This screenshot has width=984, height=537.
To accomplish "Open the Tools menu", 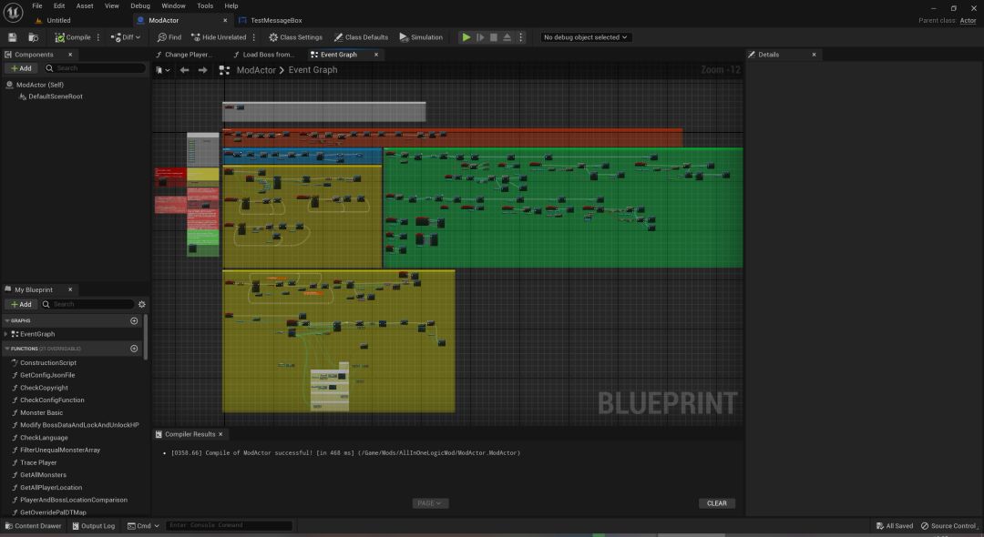I will point(205,5).
